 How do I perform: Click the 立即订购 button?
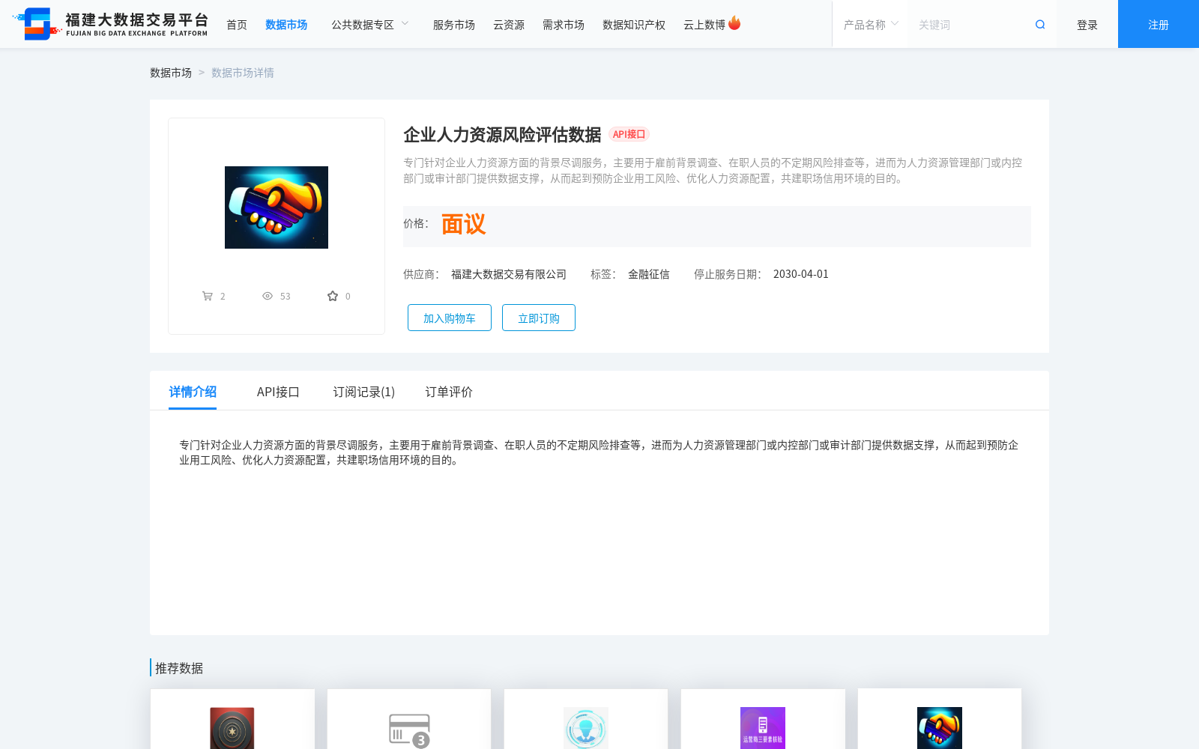[x=538, y=317]
